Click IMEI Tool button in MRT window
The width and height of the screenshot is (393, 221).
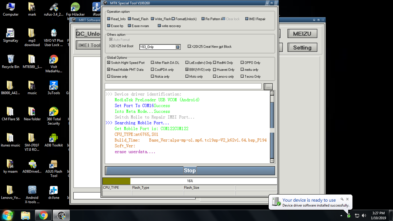pyautogui.click(x=88, y=45)
